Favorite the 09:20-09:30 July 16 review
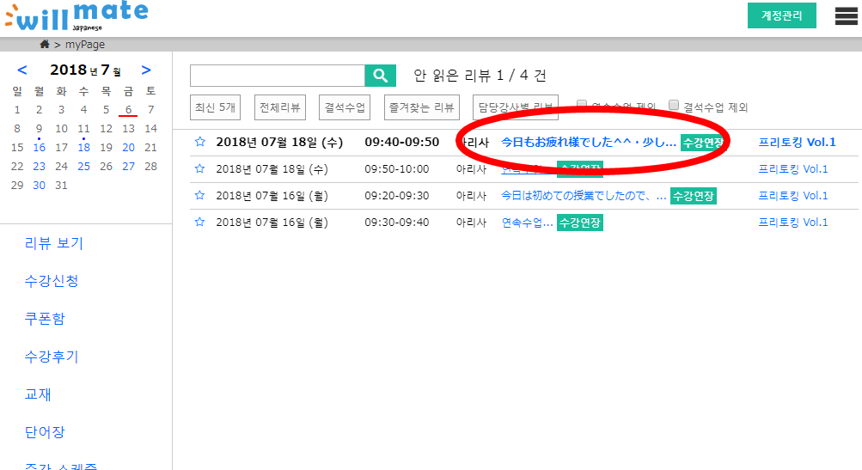The height and width of the screenshot is (470, 862). click(199, 196)
